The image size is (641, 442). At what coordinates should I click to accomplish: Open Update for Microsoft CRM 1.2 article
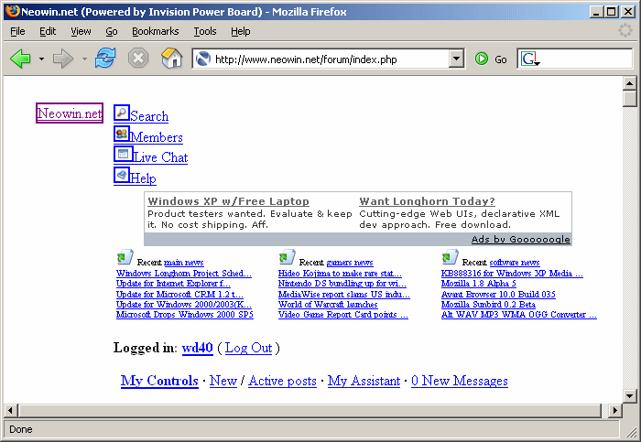[179, 294]
